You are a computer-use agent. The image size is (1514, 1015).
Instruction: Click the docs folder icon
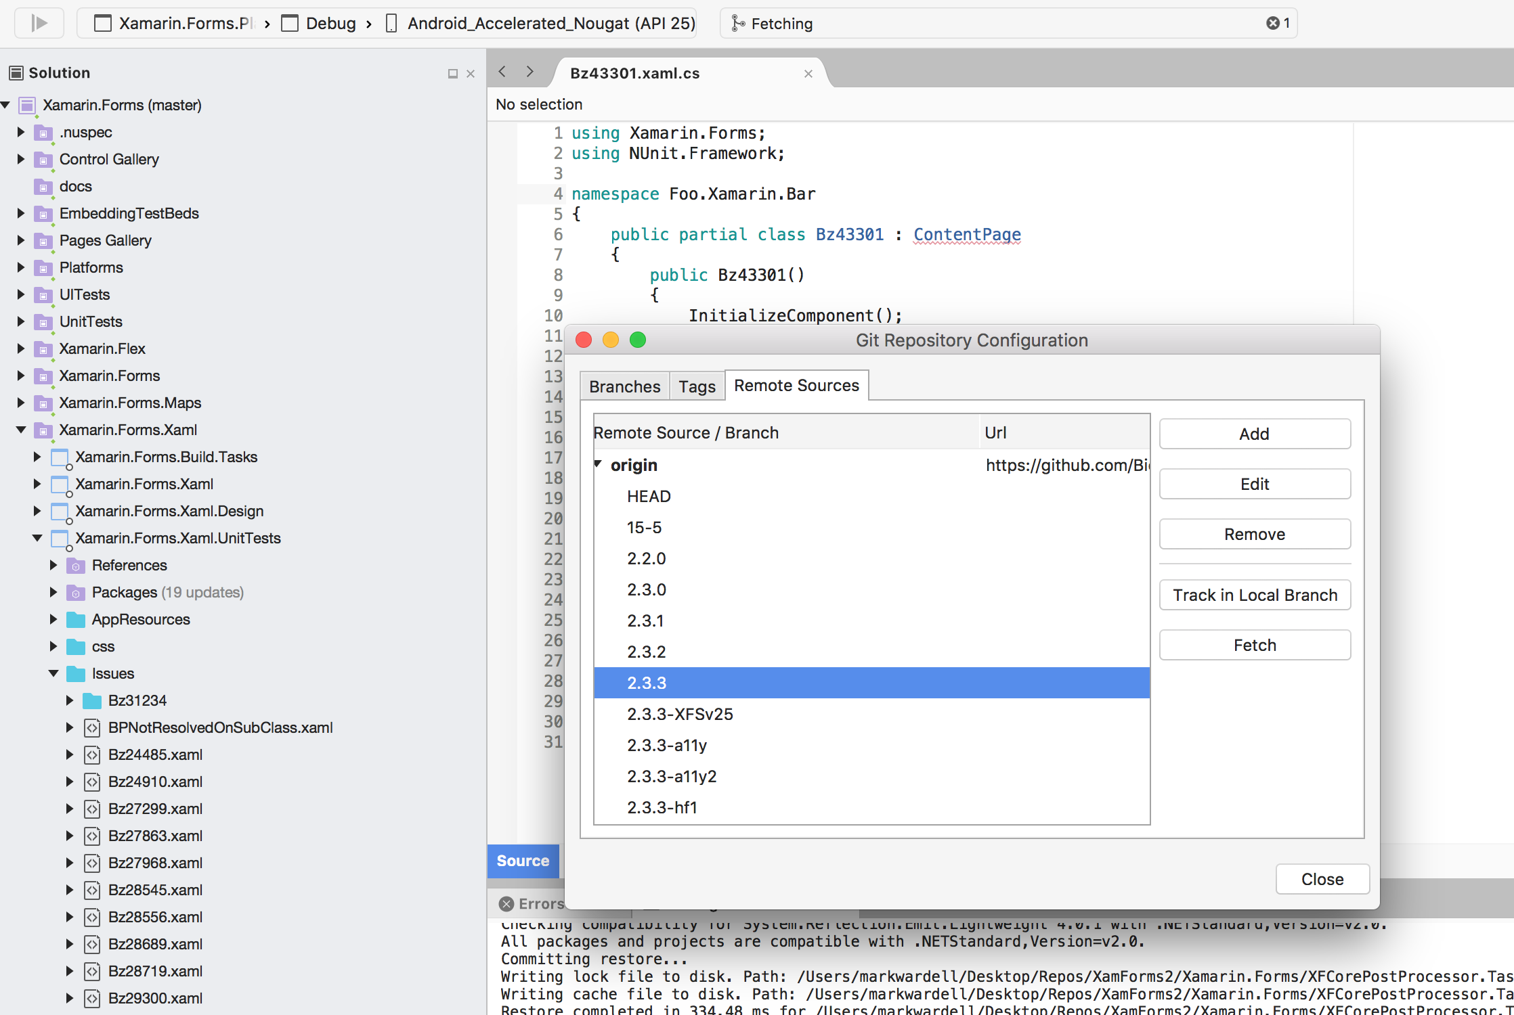click(43, 187)
